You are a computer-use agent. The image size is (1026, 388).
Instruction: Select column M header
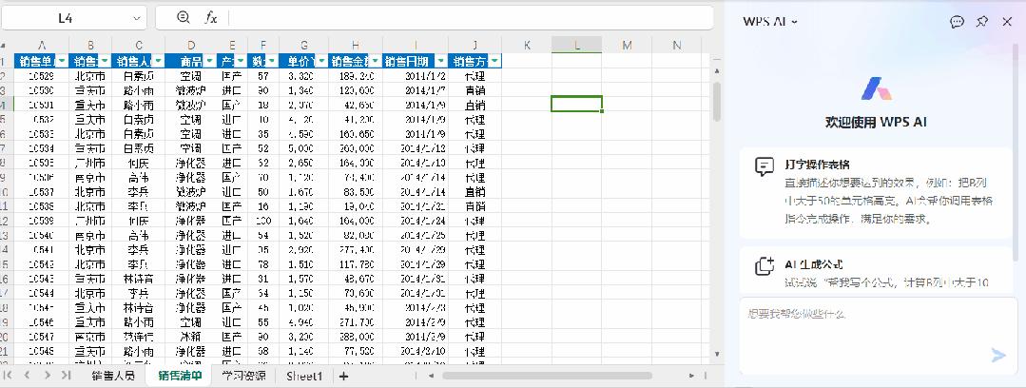627,45
